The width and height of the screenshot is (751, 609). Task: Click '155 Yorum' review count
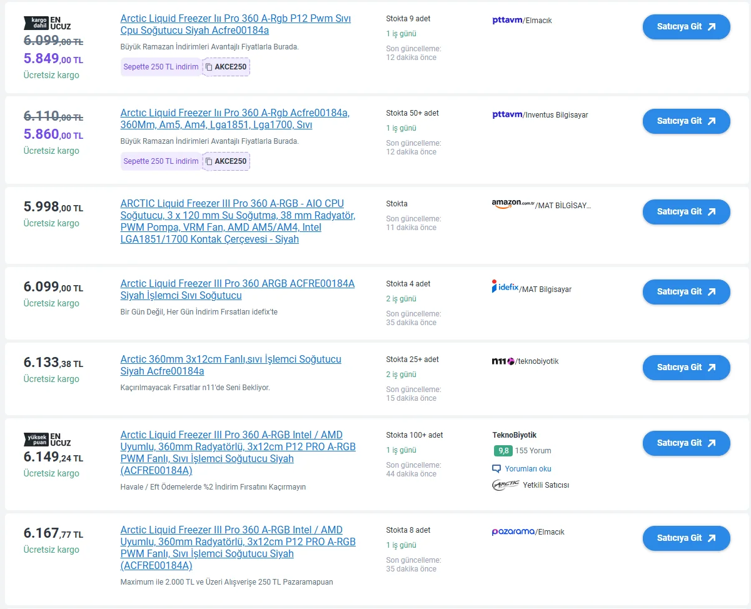(x=533, y=451)
